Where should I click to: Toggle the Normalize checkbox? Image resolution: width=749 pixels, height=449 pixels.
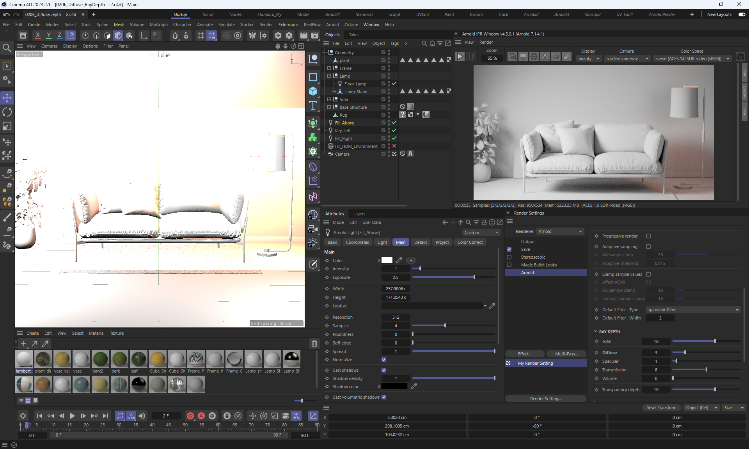pyautogui.click(x=384, y=360)
